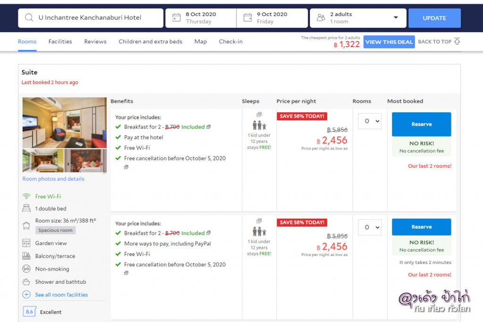Switch to the Facilities tab
This screenshot has width=483, height=322.
(x=60, y=41)
